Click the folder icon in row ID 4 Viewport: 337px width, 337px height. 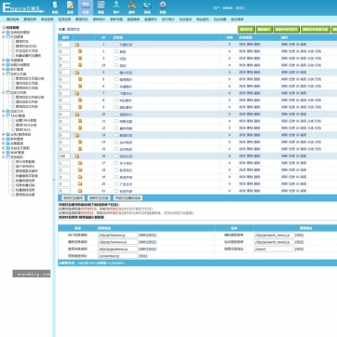[77, 73]
